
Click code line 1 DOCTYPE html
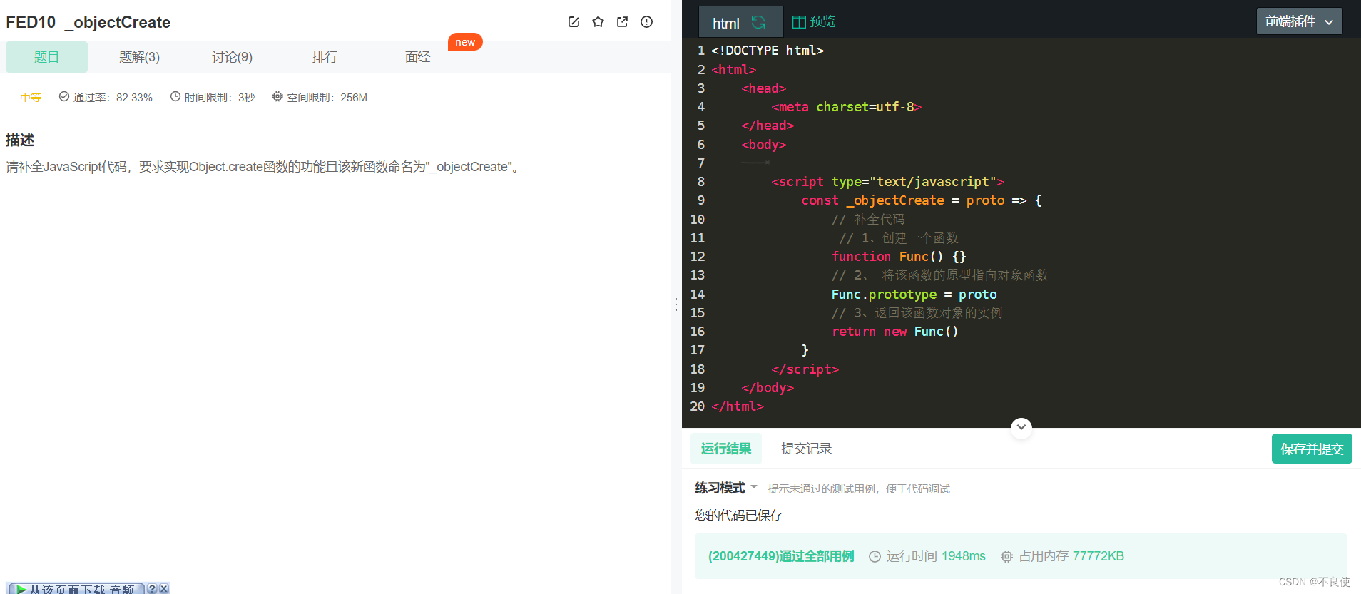[768, 51]
